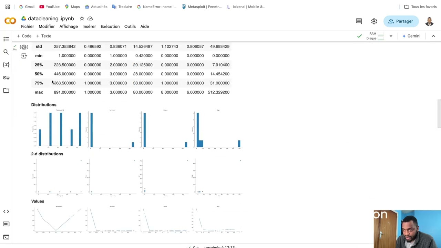This screenshot has height=248, width=441.
Task: Open the Outils menu
Action: click(x=130, y=27)
